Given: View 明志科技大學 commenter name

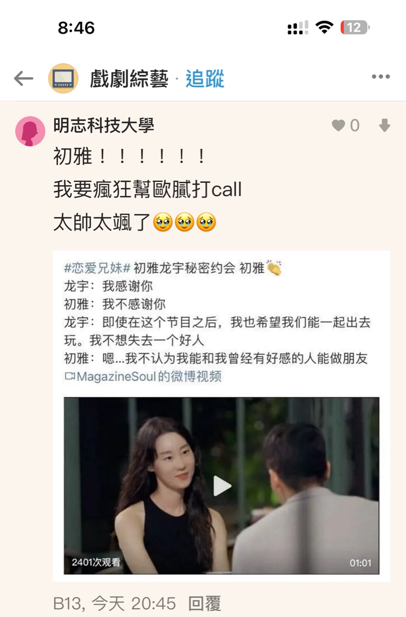Looking at the screenshot, I should pos(104,126).
